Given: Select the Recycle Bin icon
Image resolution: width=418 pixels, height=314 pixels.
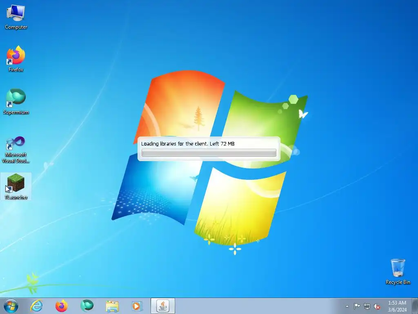Looking at the screenshot, I should tap(398, 271).
